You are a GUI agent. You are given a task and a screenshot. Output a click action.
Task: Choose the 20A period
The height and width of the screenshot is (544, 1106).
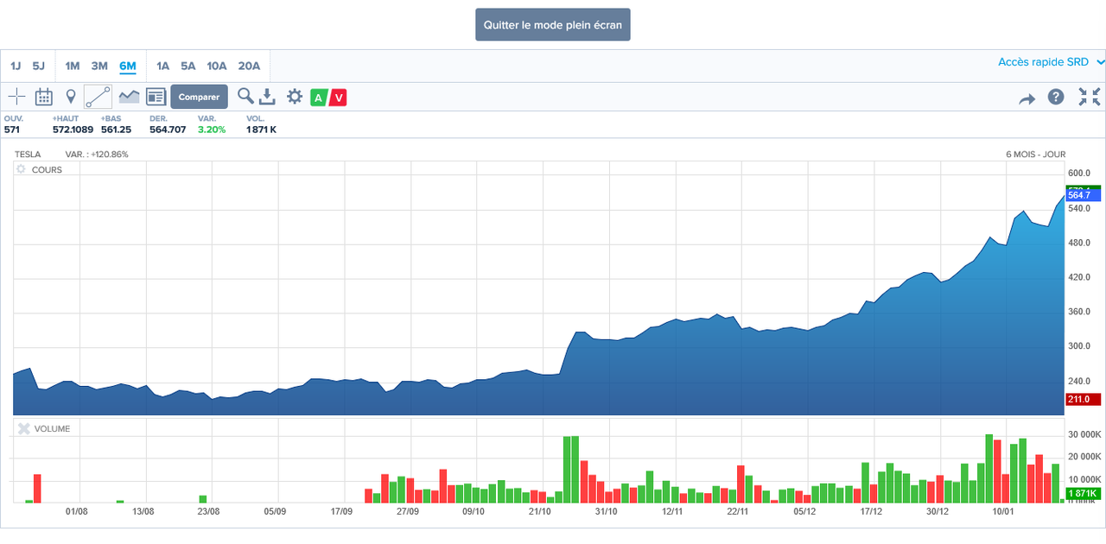(250, 66)
